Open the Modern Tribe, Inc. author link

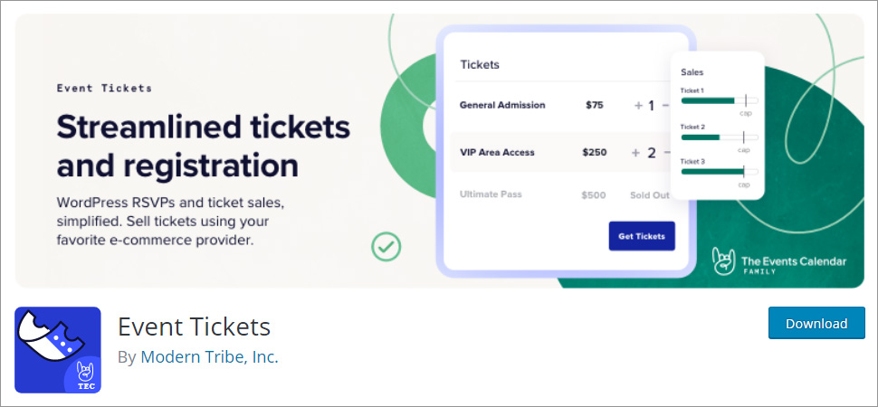click(x=209, y=356)
